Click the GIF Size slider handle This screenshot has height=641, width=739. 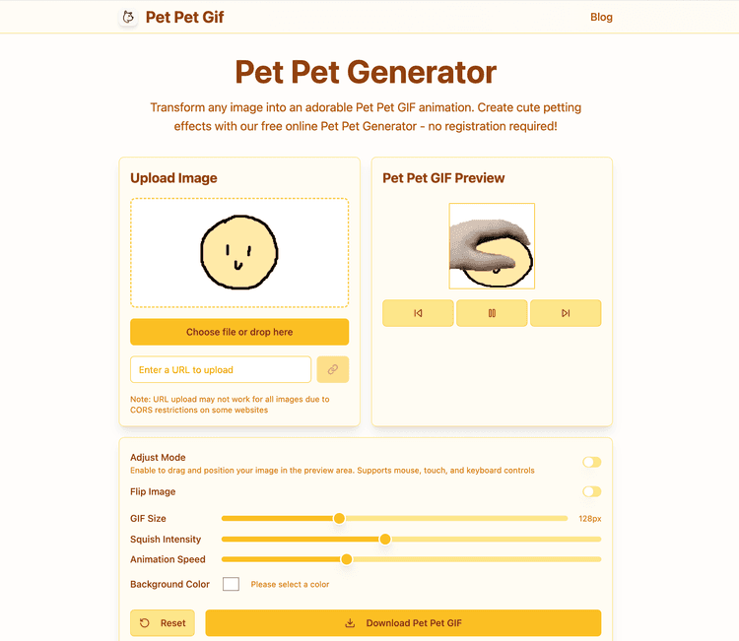click(339, 519)
